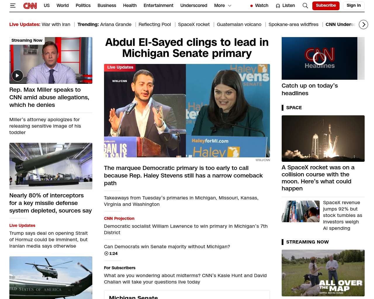Open trending topic Reflecting Pool
The width and height of the screenshot is (374, 299).
point(155,25)
